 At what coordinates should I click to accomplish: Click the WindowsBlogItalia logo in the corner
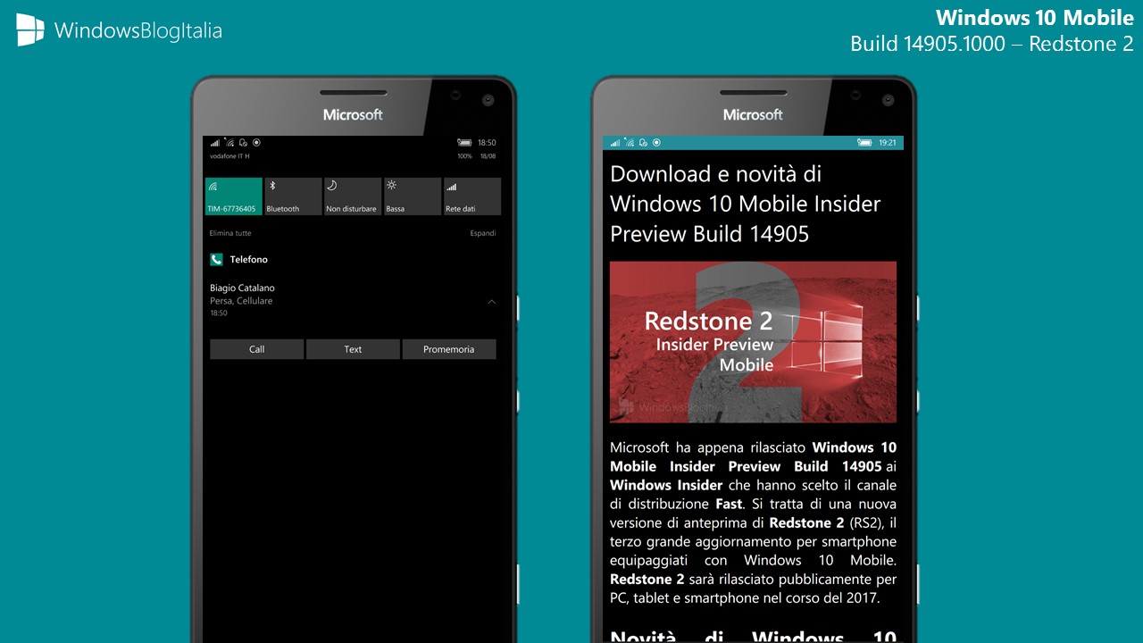click(x=119, y=30)
